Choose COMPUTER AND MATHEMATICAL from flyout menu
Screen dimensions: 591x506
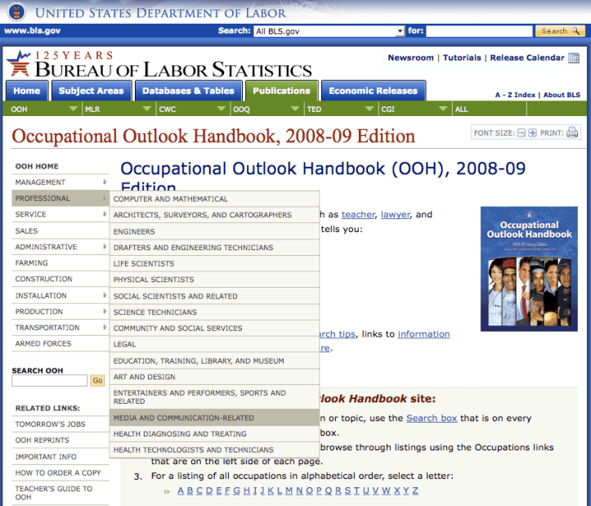click(x=214, y=199)
